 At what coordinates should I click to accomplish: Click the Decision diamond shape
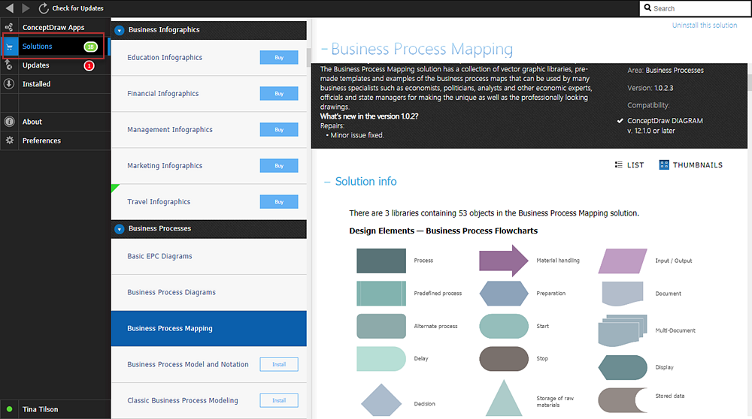(x=381, y=399)
